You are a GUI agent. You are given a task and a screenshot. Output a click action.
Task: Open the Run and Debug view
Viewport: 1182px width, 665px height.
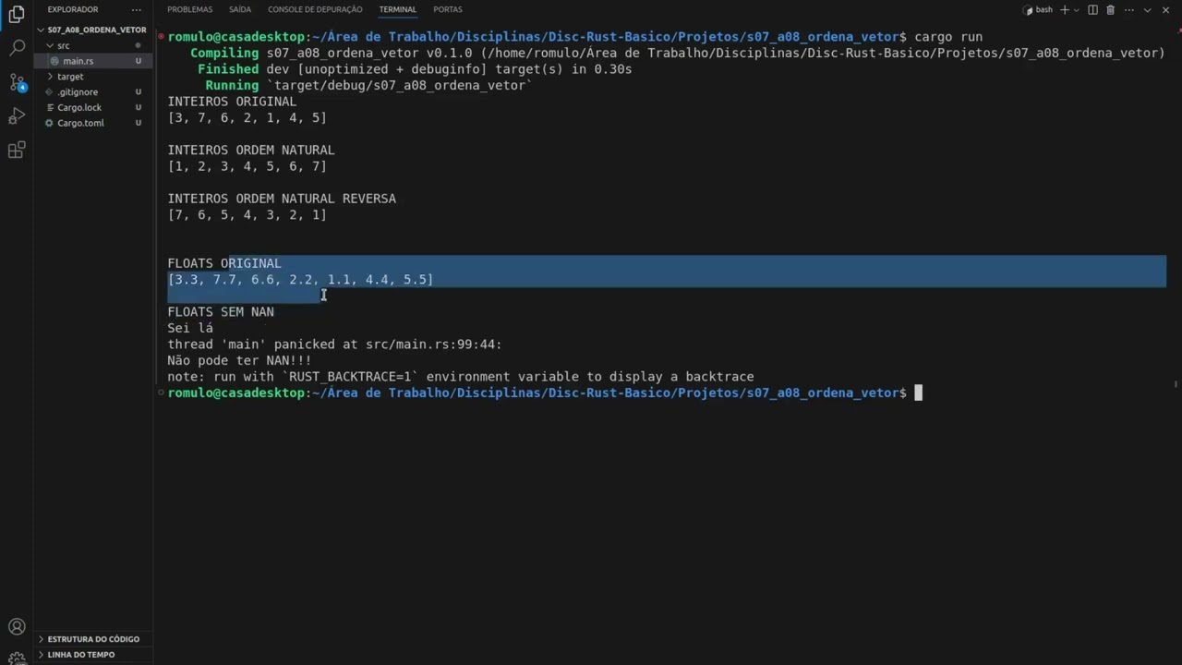click(x=17, y=116)
